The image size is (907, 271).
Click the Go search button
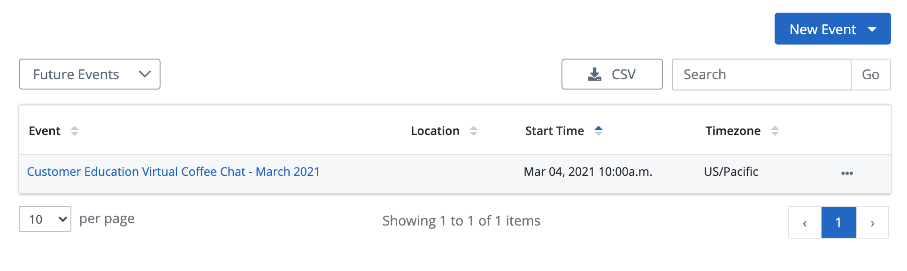871,74
